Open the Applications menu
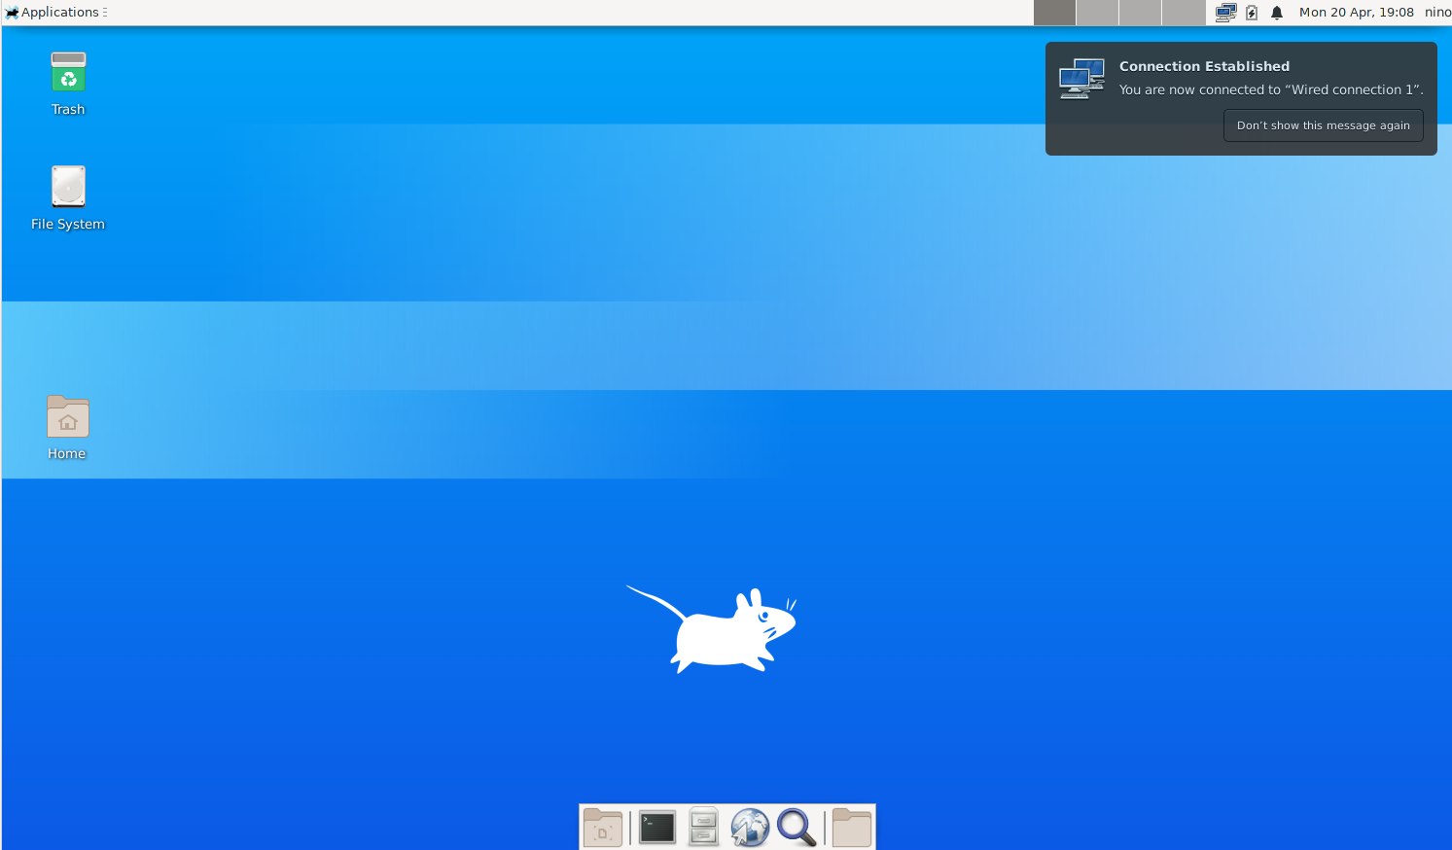This screenshot has height=850, width=1452. pos(55,12)
